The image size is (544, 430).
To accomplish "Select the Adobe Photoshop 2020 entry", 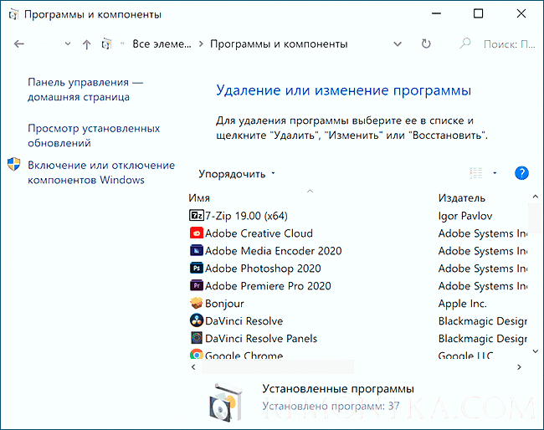I will 263,269.
